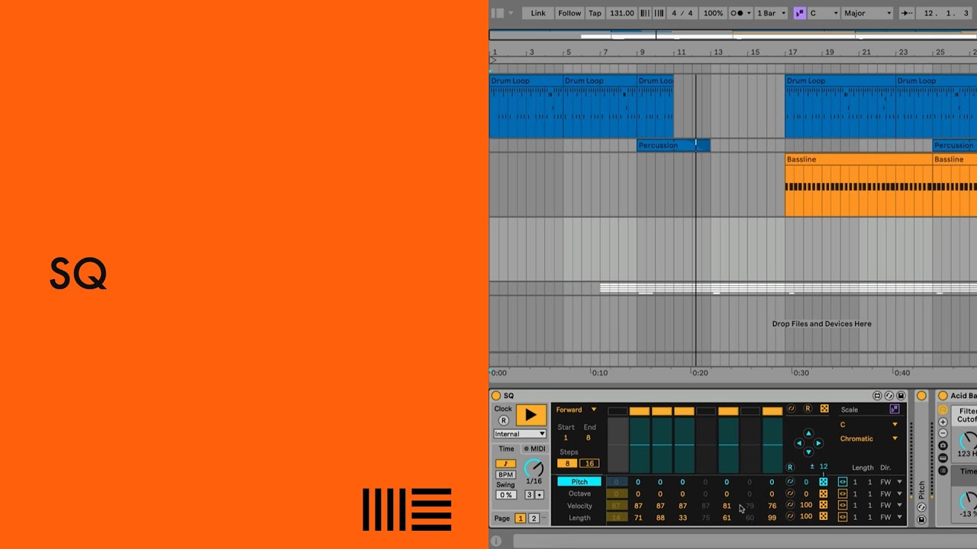Toggle the fifth step on/off button
This screenshot has height=549, width=977.
(x=706, y=411)
